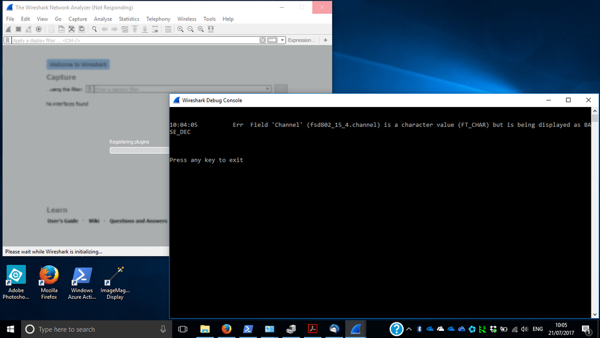Open the Wiki link
The height and width of the screenshot is (338, 600).
(x=94, y=221)
